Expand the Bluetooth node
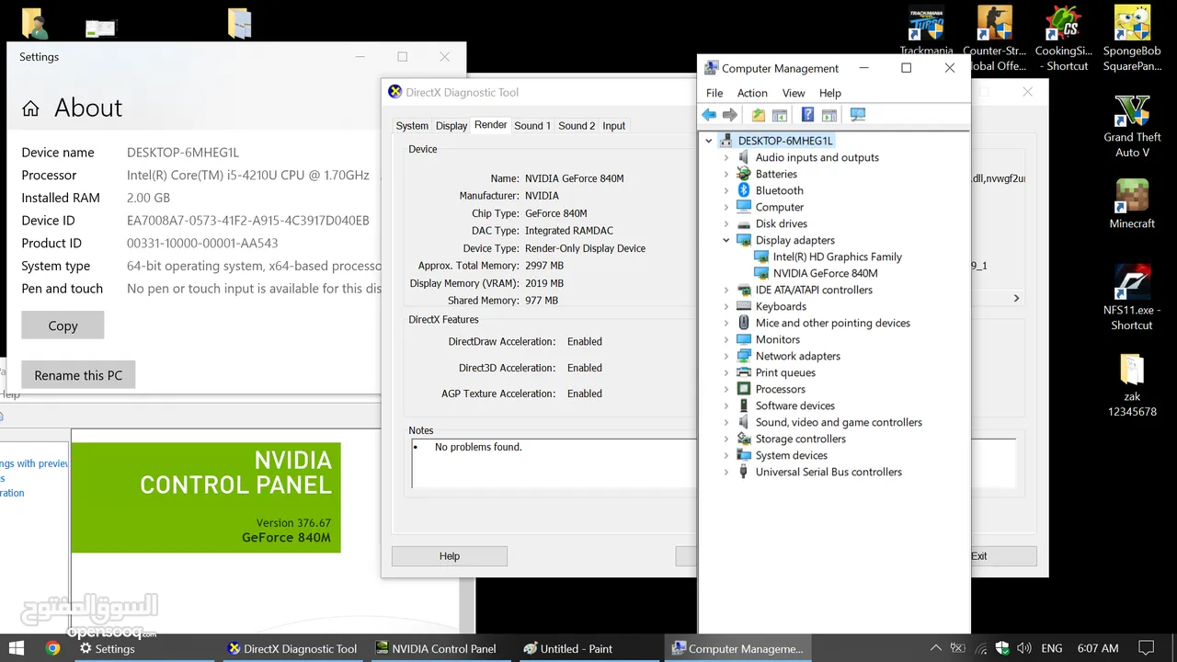The image size is (1177, 662). pyautogui.click(x=726, y=190)
